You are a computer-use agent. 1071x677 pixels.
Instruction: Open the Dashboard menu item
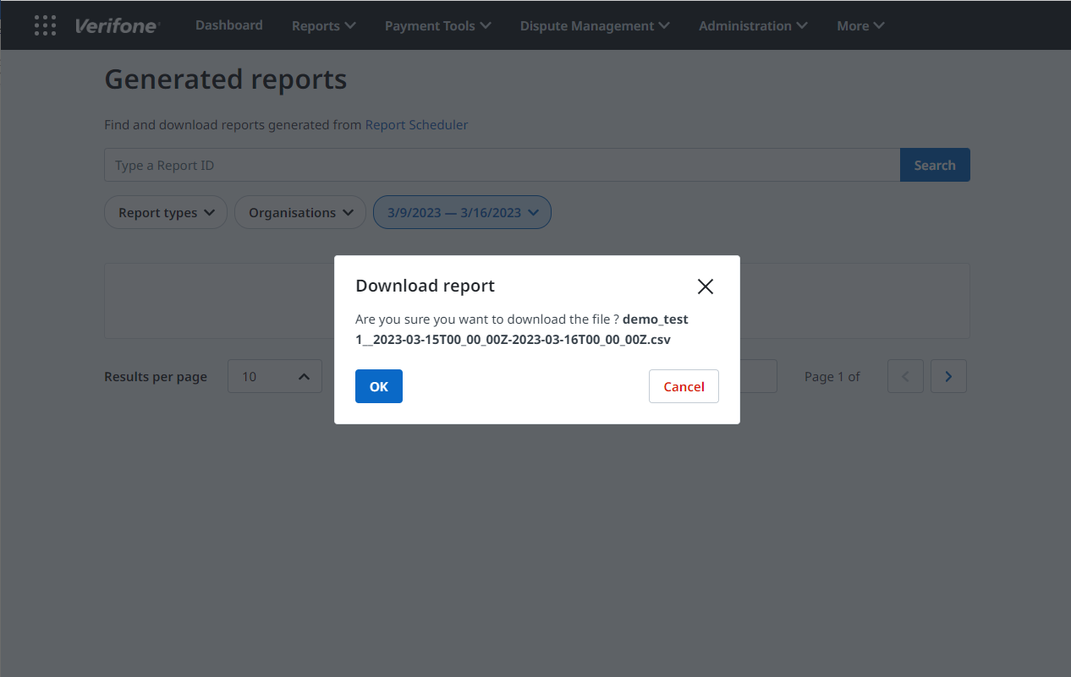[x=229, y=25]
